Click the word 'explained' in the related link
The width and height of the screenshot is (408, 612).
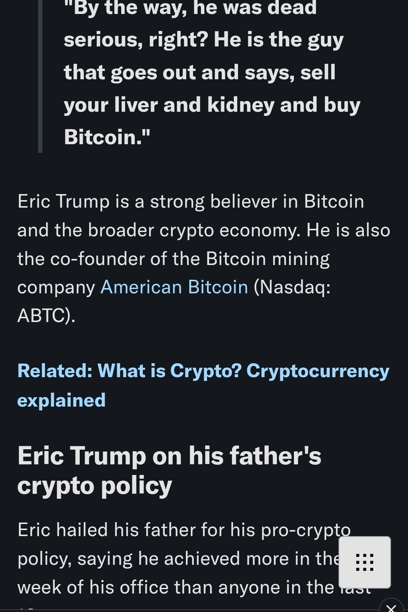61,400
